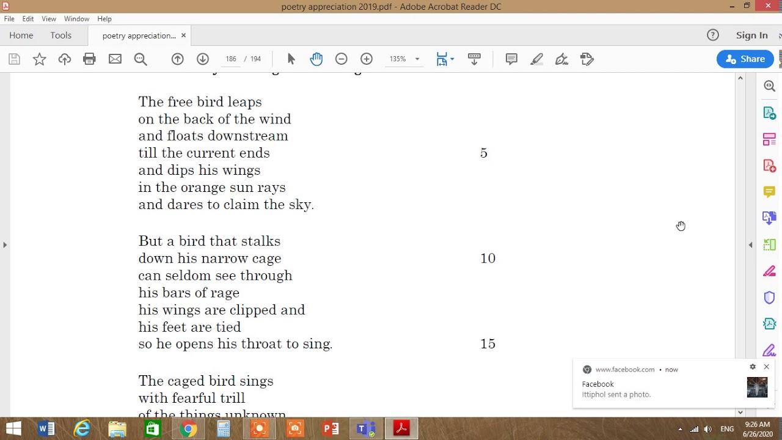The height and width of the screenshot is (440, 782).
Task: Open the sign document tool
Action: [561, 59]
